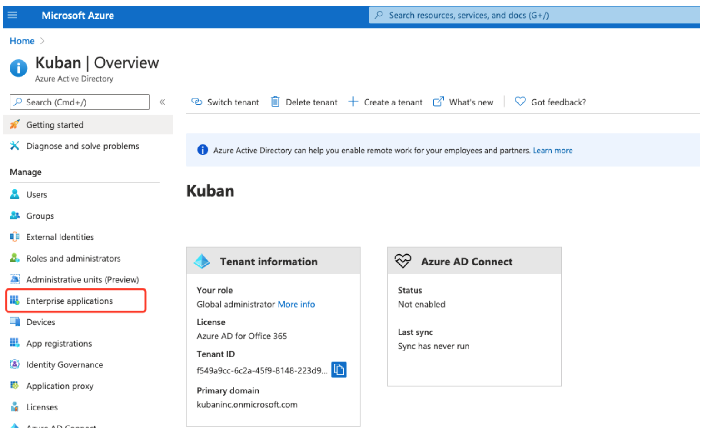Open External Identities
Screen dimensions: 705x439
pyautogui.click(x=60, y=237)
